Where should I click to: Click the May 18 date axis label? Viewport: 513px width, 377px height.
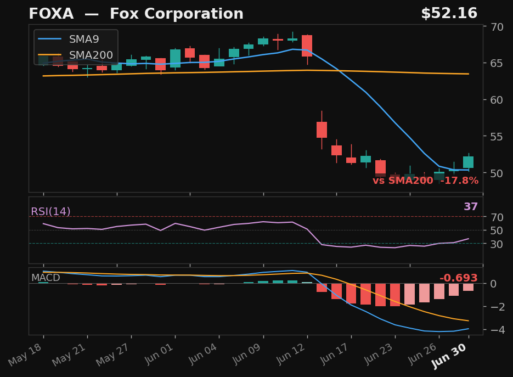pos(25,355)
